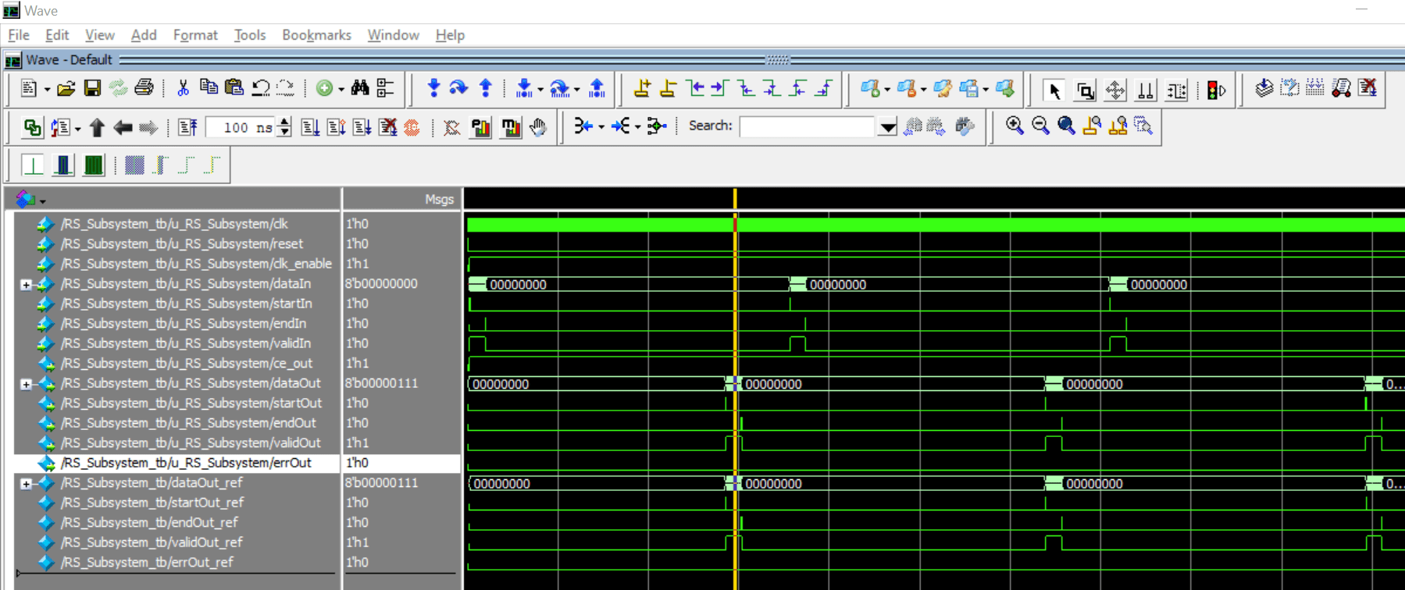Viewport: 1405px width, 590px height.
Task: Enable Pan Mode four-arrow toggle
Action: click(x=1115, y=91)
